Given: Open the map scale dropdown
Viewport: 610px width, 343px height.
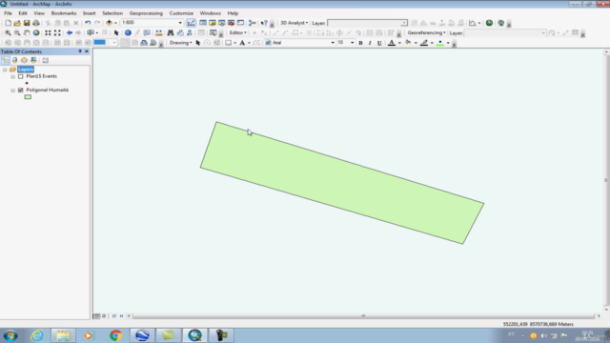Looking at the screenshot, I should point(180,23).
